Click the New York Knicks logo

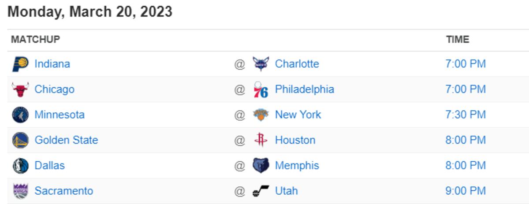point(261,115)
